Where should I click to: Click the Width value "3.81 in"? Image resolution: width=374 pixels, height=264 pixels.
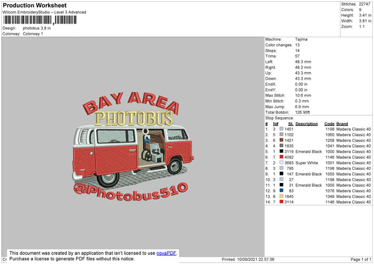coord(365,21)
